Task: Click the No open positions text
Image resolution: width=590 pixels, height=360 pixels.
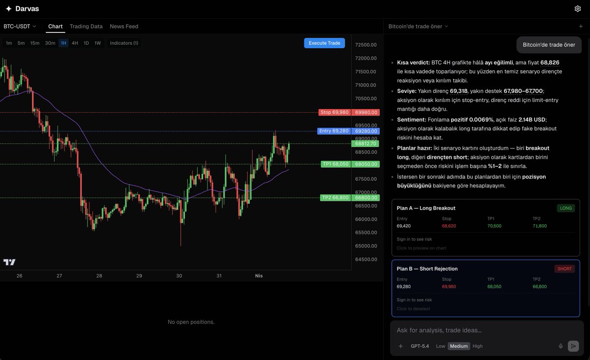Action: 191,322
